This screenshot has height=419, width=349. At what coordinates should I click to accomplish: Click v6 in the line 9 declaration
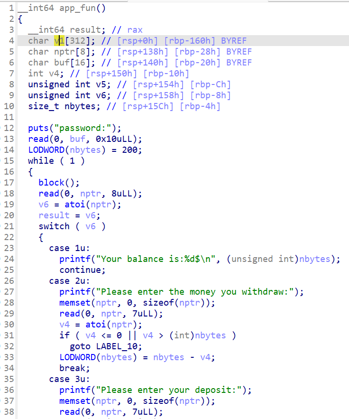101,95
